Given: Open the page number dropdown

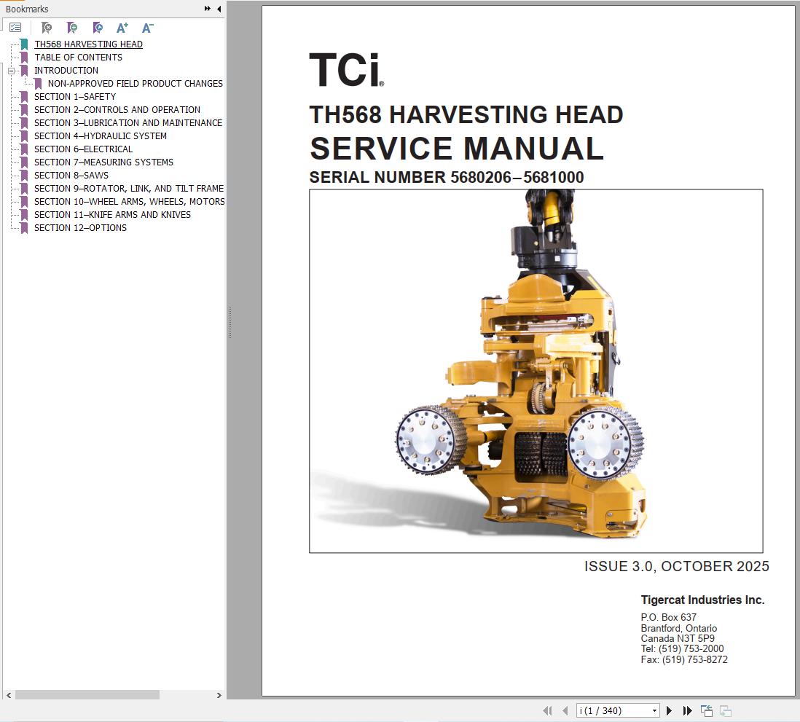Looking at the screenshot, I should tap(654, 710).
